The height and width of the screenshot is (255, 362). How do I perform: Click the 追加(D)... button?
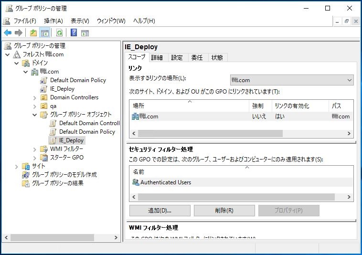point(160,211)
